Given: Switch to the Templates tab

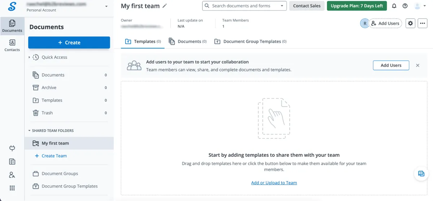Looking at the screenshot, I should tap(143, 41).
